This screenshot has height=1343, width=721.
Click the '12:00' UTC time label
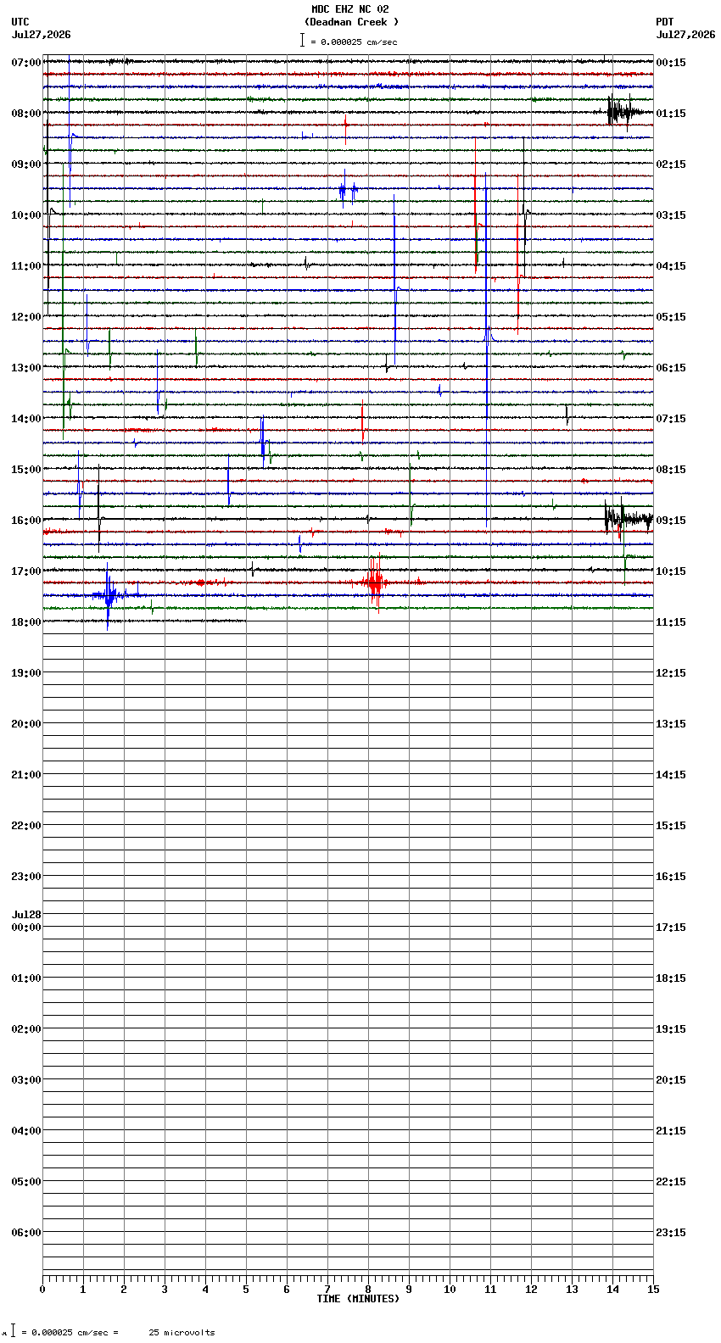(26, 317)
